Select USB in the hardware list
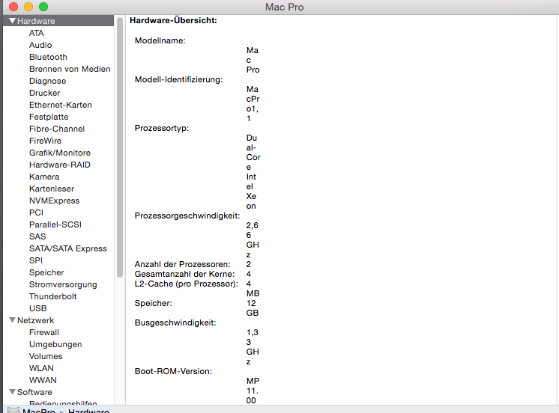 click(x=37, y=308)
